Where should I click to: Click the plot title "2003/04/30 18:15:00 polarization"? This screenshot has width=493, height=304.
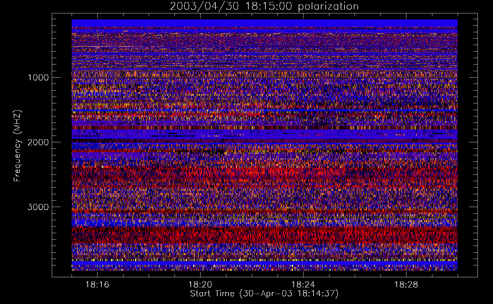pyautogui.click(x=264, y=6)
